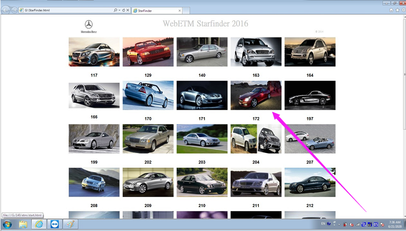Click the Internet Explorer taskbar icon

pyautogui.click(x=39, y=224)
